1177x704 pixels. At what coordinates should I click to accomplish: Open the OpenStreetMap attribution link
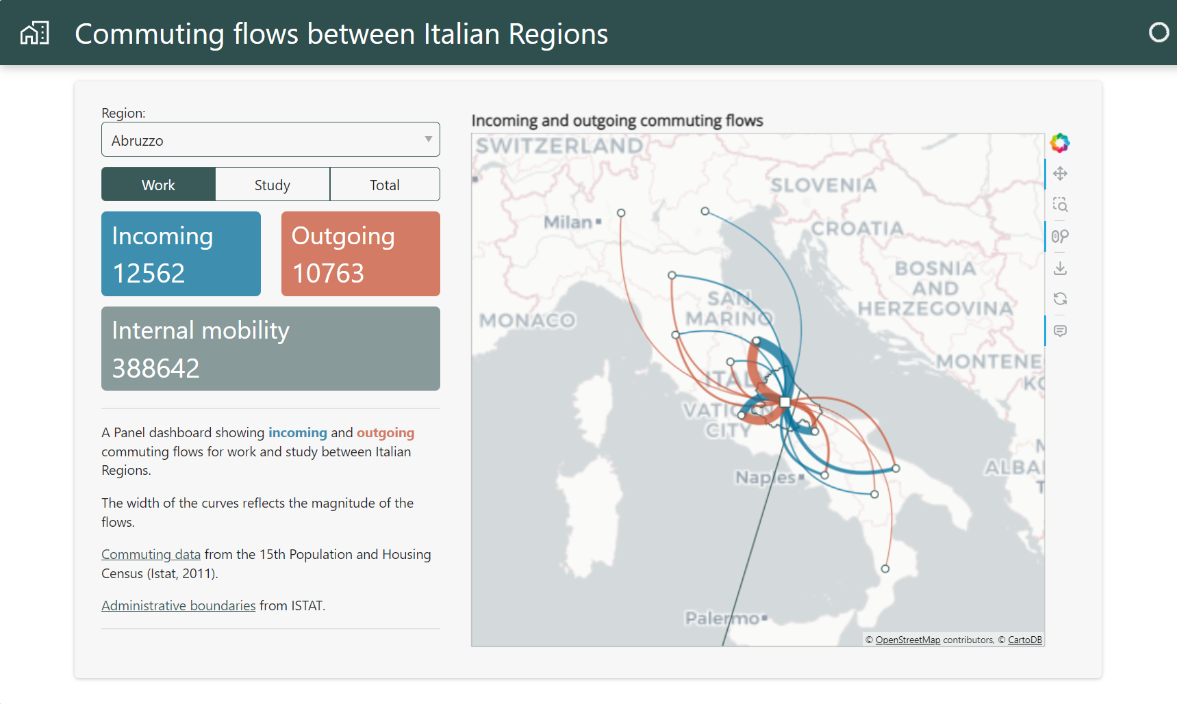(x=907, y=640)
